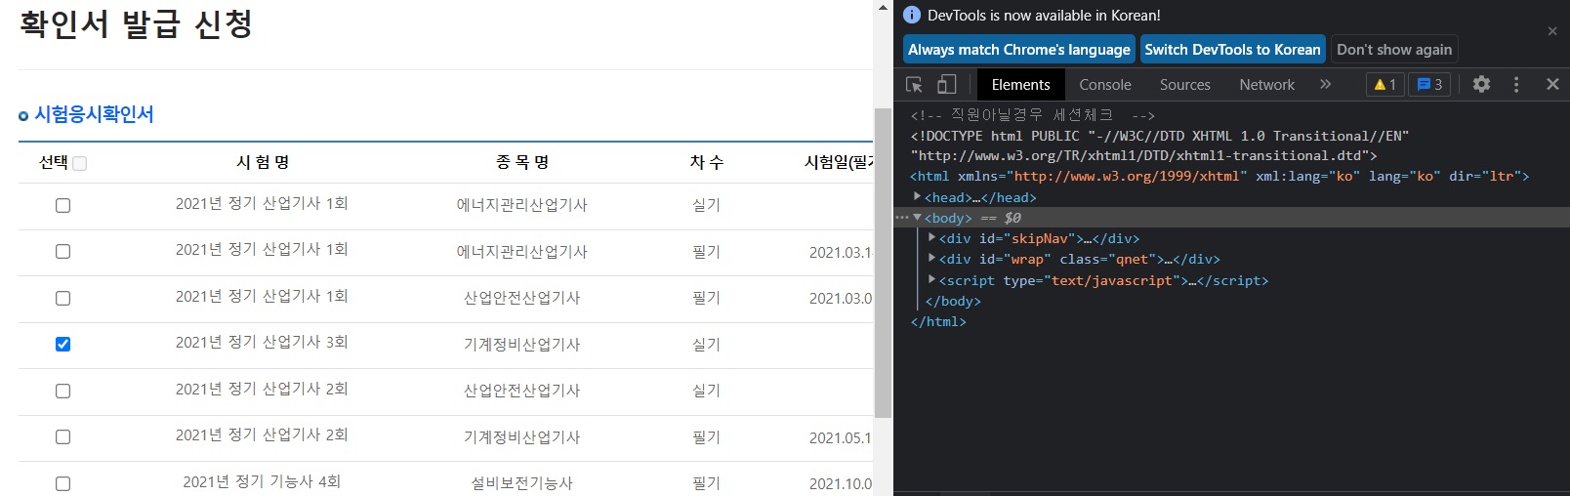1570x496 pixels.
Task: Select the DOCTYPE declaration line
Action: [1160, 145]
